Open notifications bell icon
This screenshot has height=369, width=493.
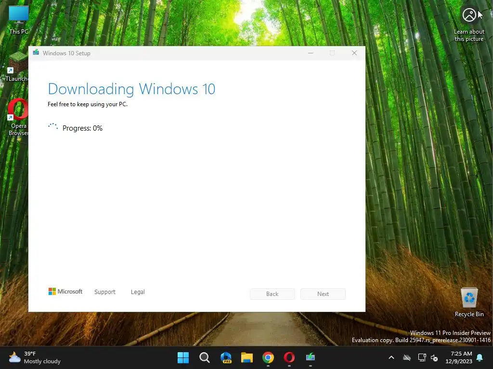pyautogui.click(x=480, y=357)
